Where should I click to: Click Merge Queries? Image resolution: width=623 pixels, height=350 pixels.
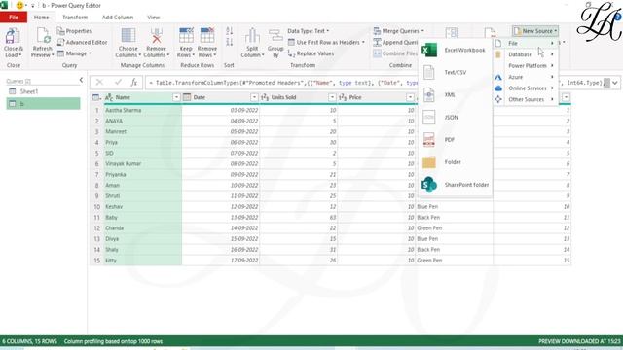point(398,31)
